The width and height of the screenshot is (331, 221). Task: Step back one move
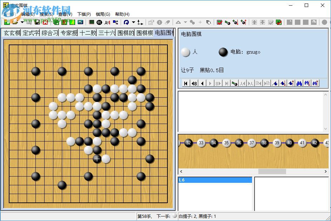202,83
